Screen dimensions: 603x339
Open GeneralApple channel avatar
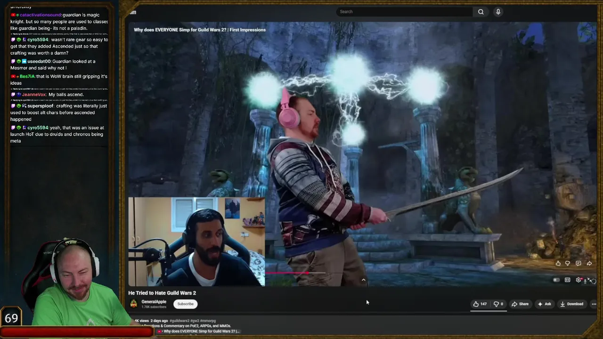coord(134,304)
